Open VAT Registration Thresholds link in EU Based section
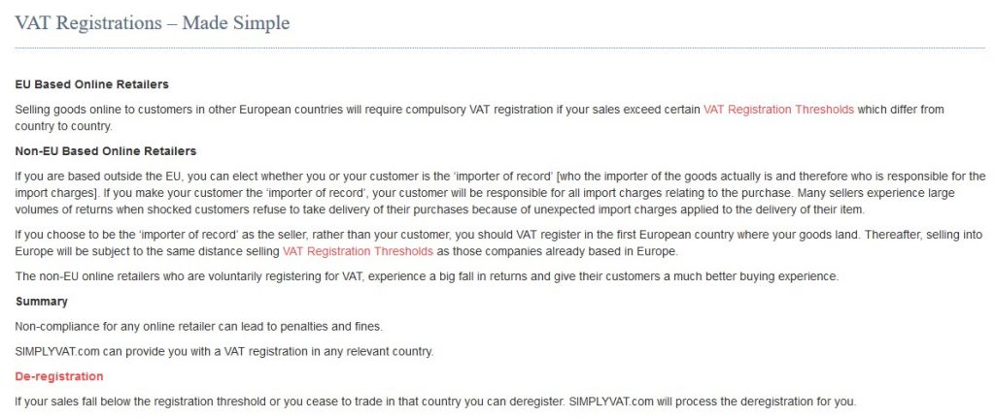 [778, 109]
